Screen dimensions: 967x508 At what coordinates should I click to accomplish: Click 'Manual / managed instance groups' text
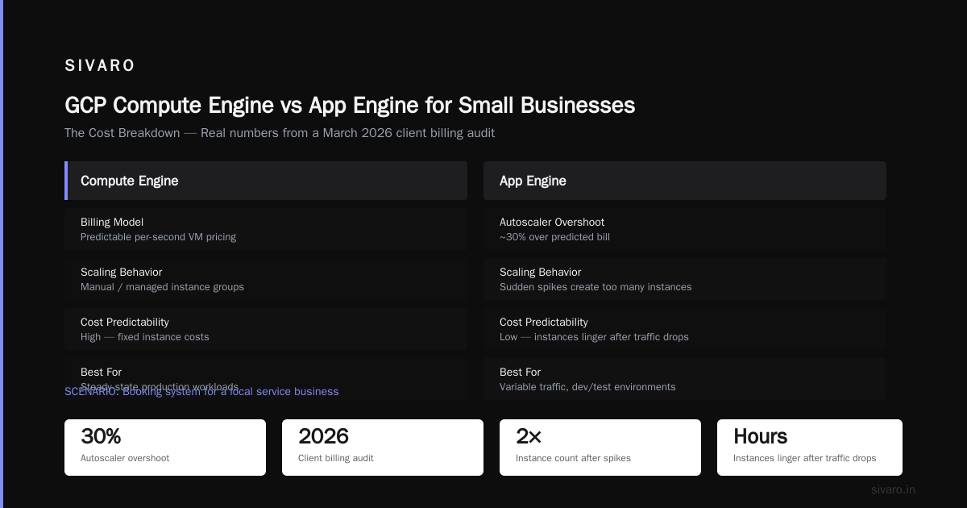[162, 287]
